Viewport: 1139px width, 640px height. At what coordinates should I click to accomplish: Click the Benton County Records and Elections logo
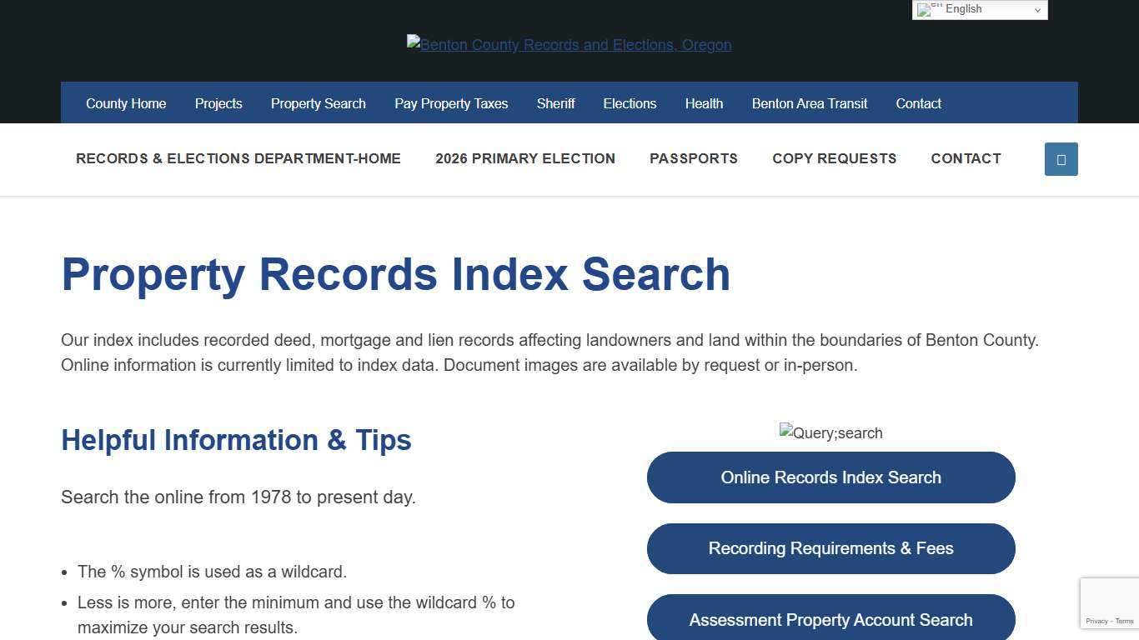[569, 44]
